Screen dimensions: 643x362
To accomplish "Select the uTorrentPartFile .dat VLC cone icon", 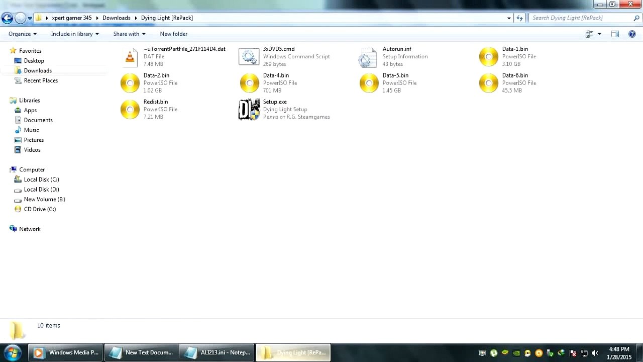I will point(130,57).
